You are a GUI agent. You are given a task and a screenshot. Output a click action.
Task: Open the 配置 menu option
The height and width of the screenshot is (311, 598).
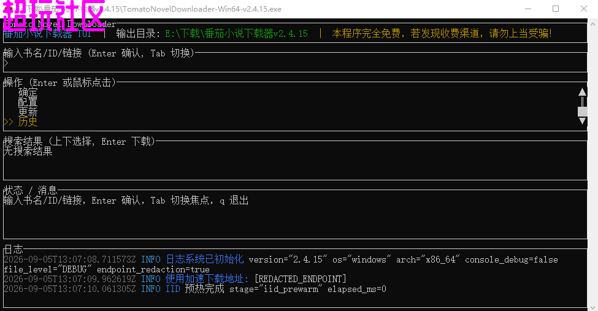point(28,102)
